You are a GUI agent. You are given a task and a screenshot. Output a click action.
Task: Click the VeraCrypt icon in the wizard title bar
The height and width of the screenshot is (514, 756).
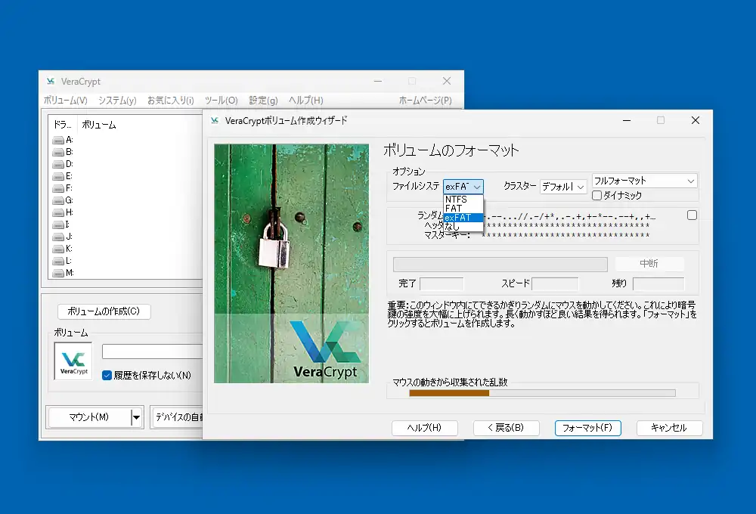[x=215, y=120]
